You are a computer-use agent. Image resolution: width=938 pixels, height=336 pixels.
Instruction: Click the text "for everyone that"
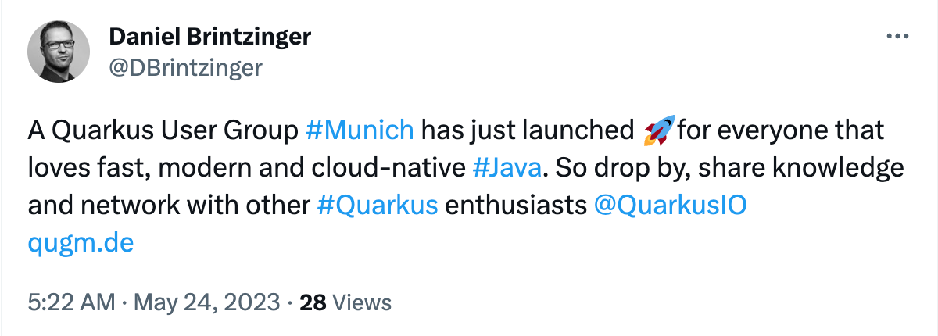click(782, 130)
